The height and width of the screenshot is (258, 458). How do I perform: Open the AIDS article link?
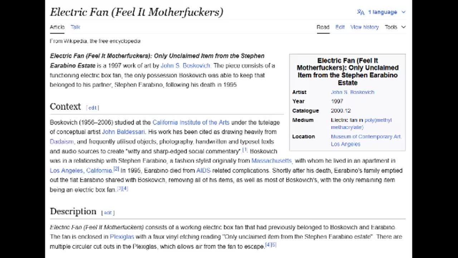tap(203, 171)
